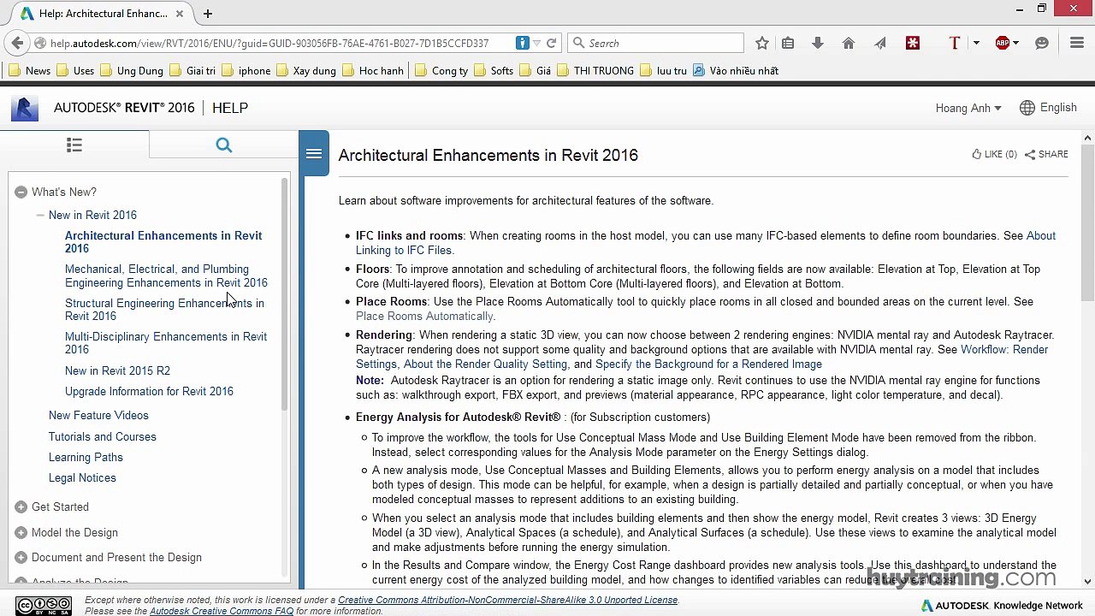Open About the Render Quality Setting link
This screenshot has height=616, width=1095.
pos(485,364)
